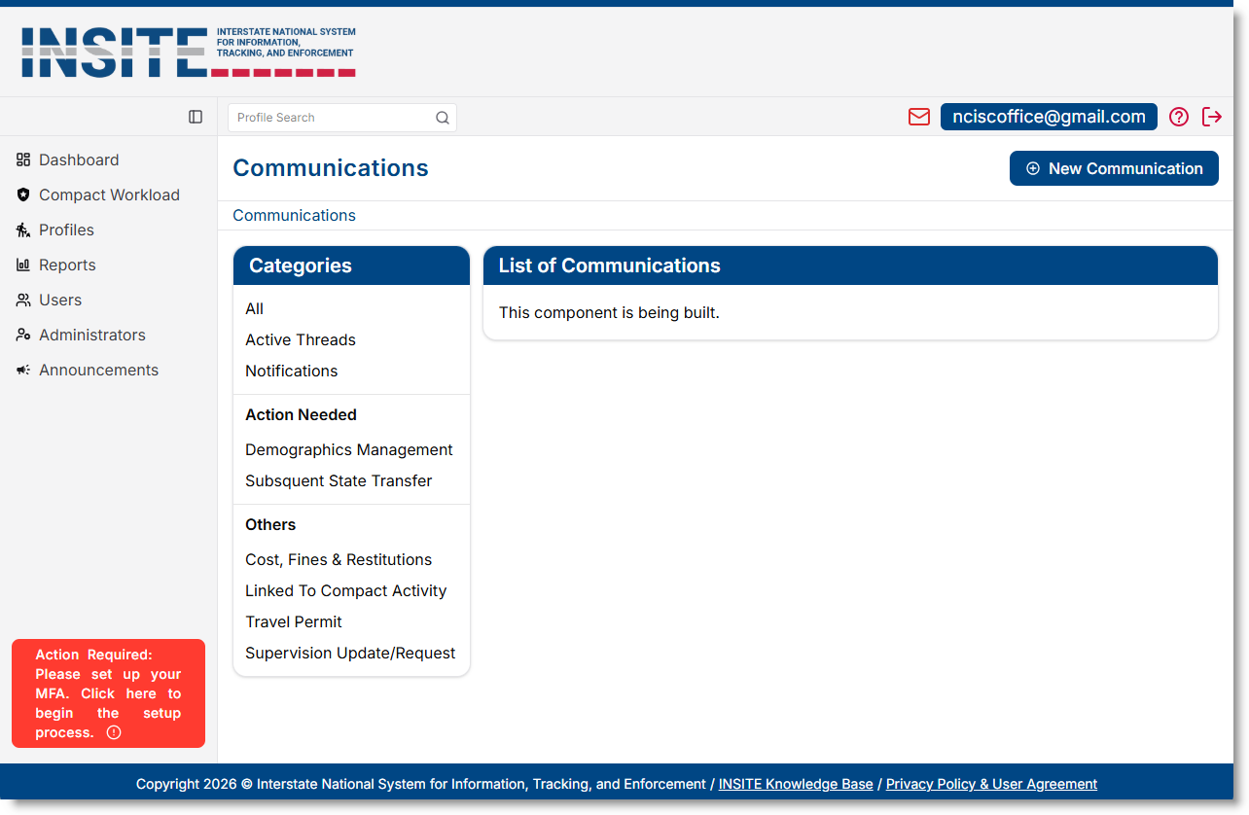1249x815 pixels.
Task: Click the Administrators icon in the sidebar
Action: pyautogui.click(x=23, y=335)
